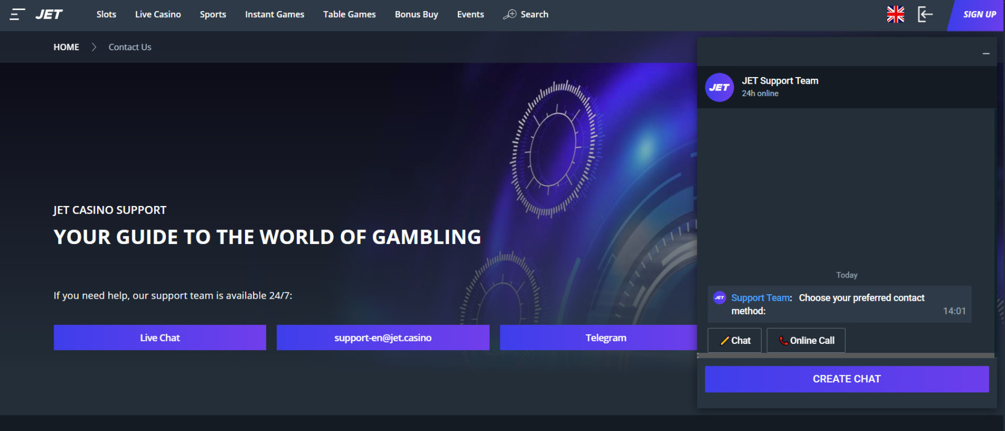Click the CREATE CHAT button
The image size is (1005, 431).
tap(847, 379)
